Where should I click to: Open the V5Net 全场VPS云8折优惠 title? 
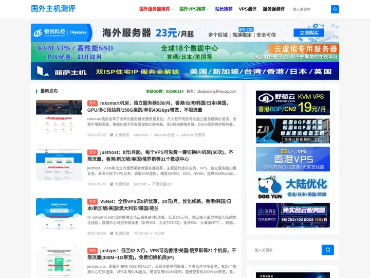159,205
